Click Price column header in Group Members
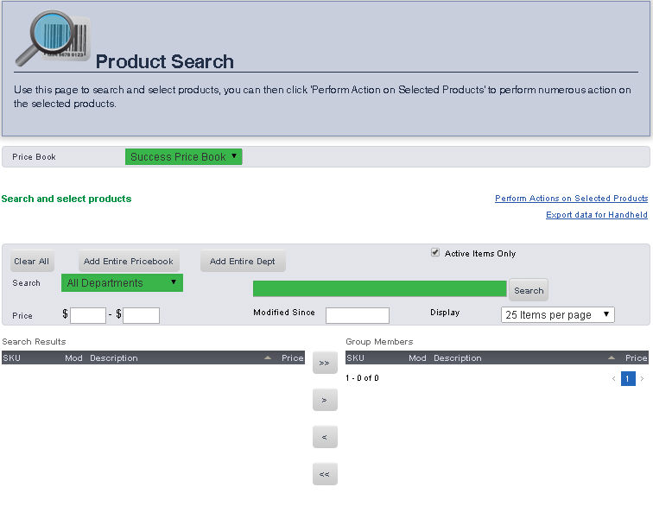 coord(636,357)
